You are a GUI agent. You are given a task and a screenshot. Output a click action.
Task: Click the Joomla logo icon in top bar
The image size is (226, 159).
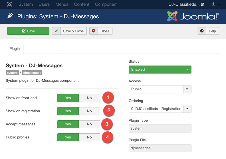(9, 4)
